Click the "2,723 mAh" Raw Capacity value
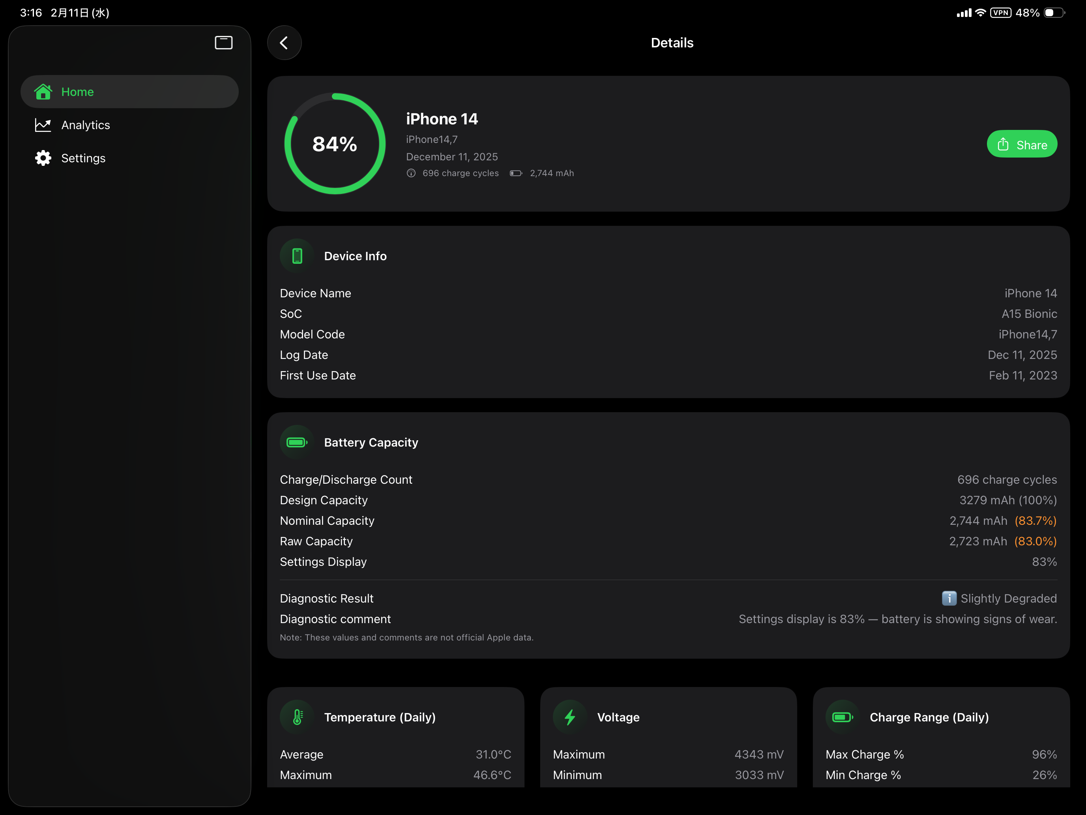The height and width of the screenshot is (815, 1086). [977, 541]
